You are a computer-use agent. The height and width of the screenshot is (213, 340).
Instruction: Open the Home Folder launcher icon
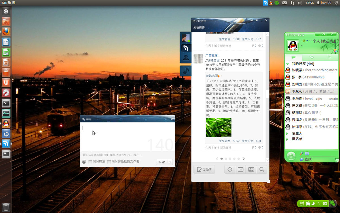(x=6, y=22)
